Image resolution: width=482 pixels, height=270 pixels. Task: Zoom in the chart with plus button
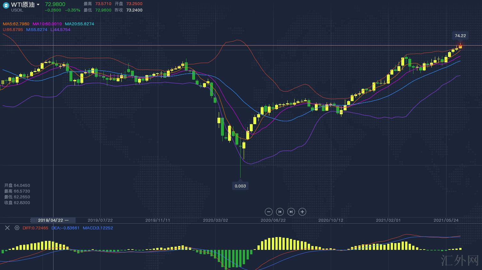point(302,212)
